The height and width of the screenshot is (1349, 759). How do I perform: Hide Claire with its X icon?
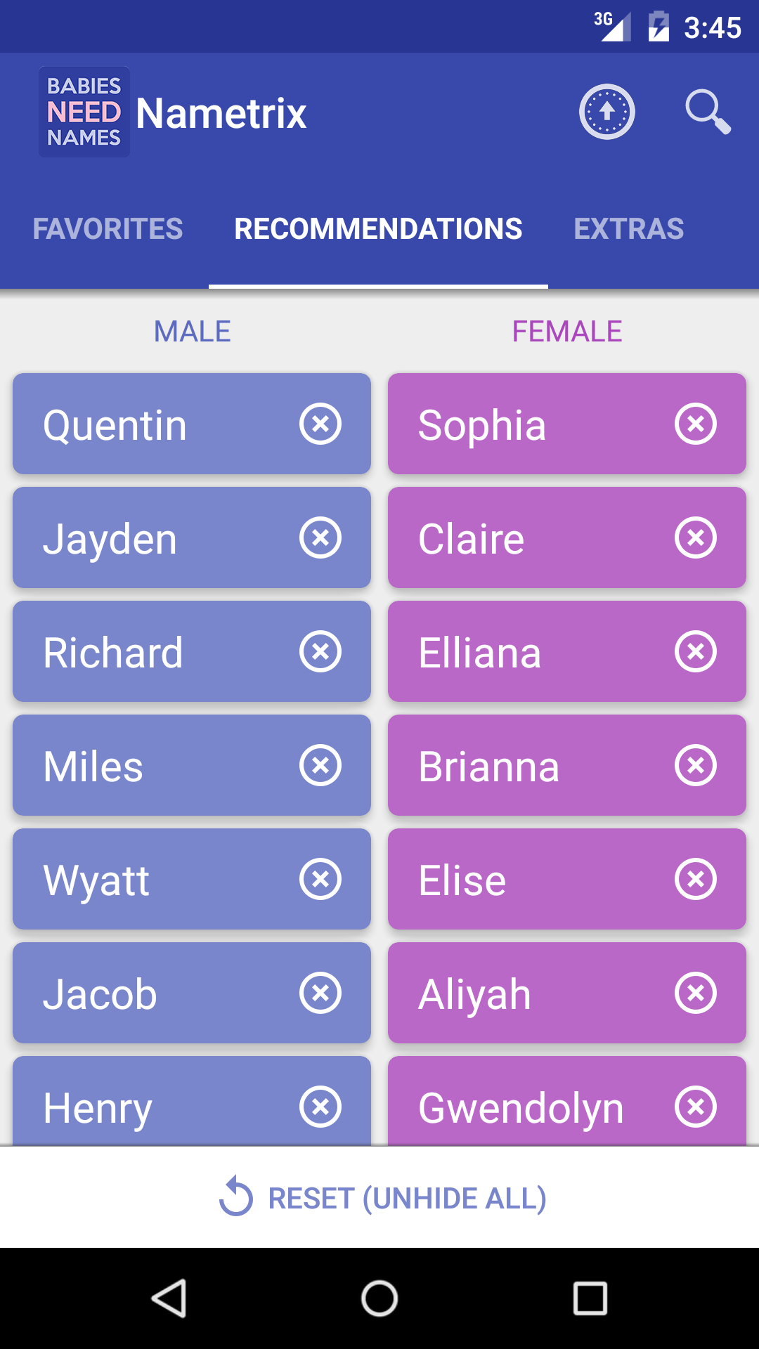[x=696, y=537]
